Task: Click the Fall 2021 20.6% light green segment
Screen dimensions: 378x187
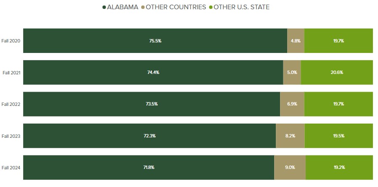Action: point(337,72)
